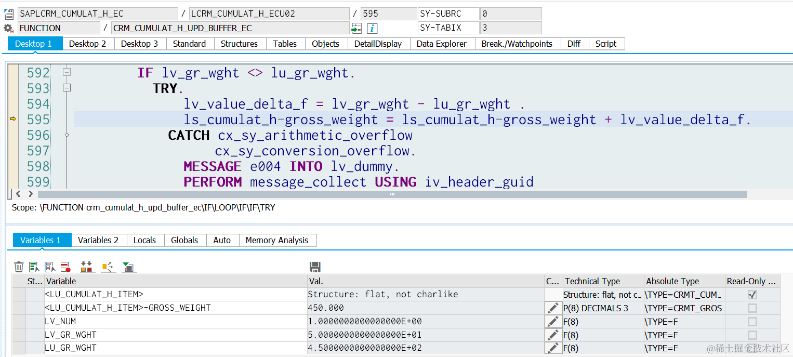Click the St... column header

pyautogui.click(x=35, y=281)
